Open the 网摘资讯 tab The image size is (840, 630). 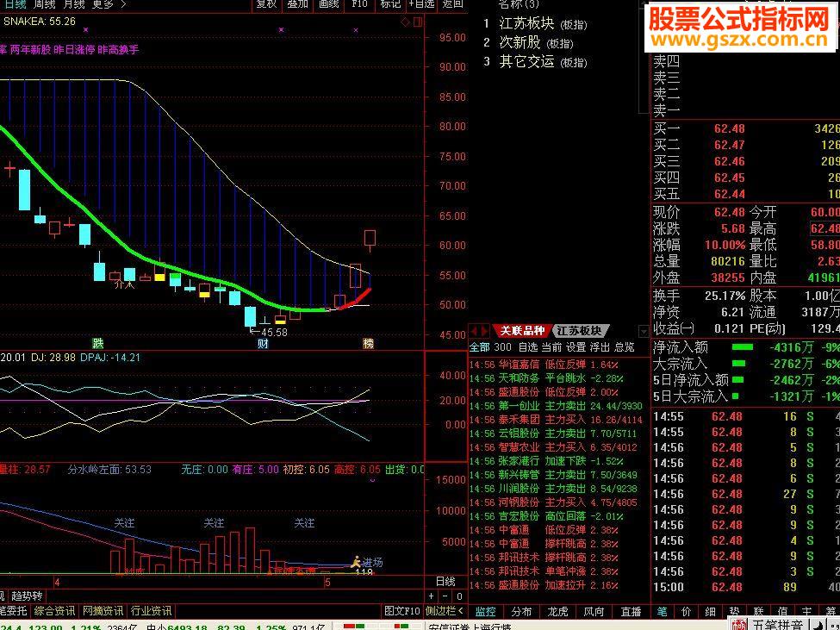[103, 611]
